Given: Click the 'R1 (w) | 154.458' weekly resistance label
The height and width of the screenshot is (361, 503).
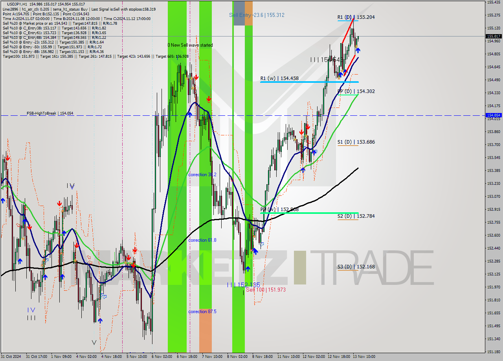Looking at the screenshot, I should [279, 78].
